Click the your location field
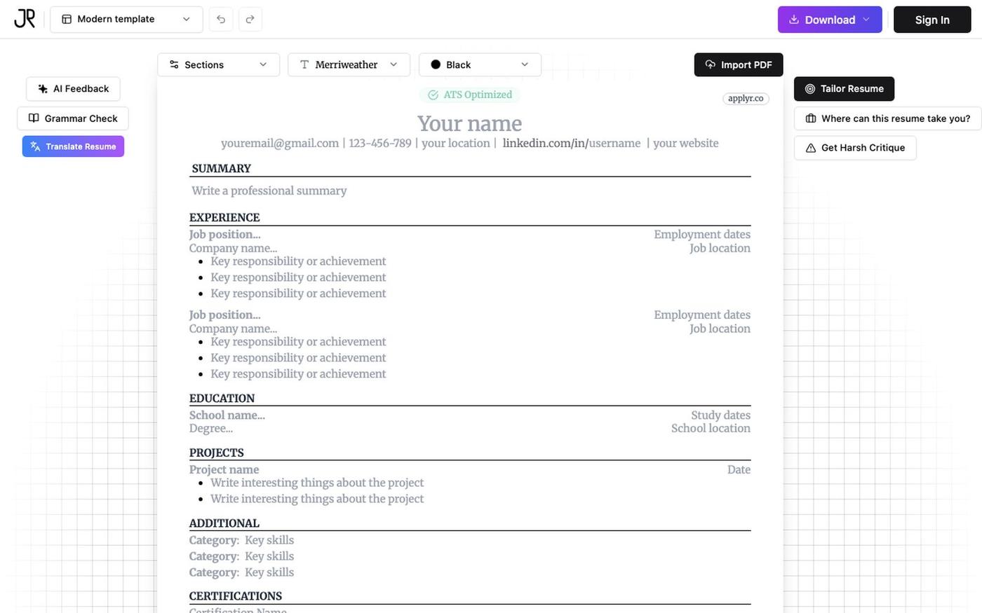 pos(456,143)
